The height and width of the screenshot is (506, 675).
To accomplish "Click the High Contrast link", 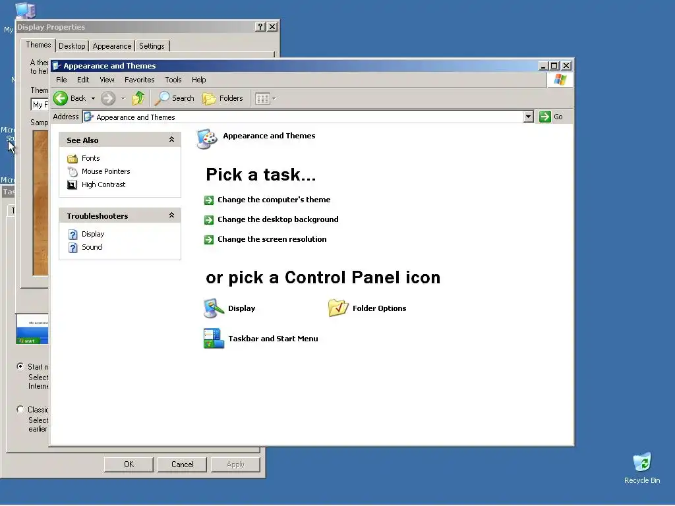I will (103, 184).
